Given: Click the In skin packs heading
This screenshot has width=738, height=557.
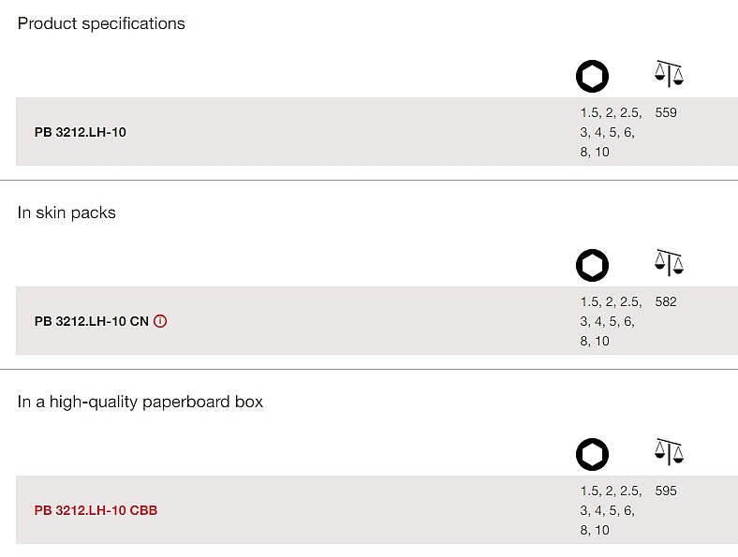Looking at the screenshot, I should pos(66,213).
